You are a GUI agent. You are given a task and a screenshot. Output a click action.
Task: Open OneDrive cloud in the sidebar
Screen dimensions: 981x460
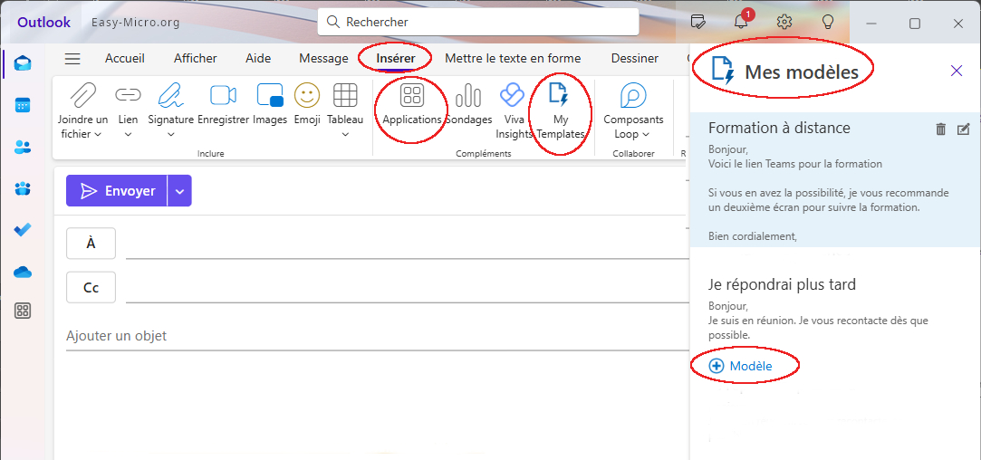24,272
